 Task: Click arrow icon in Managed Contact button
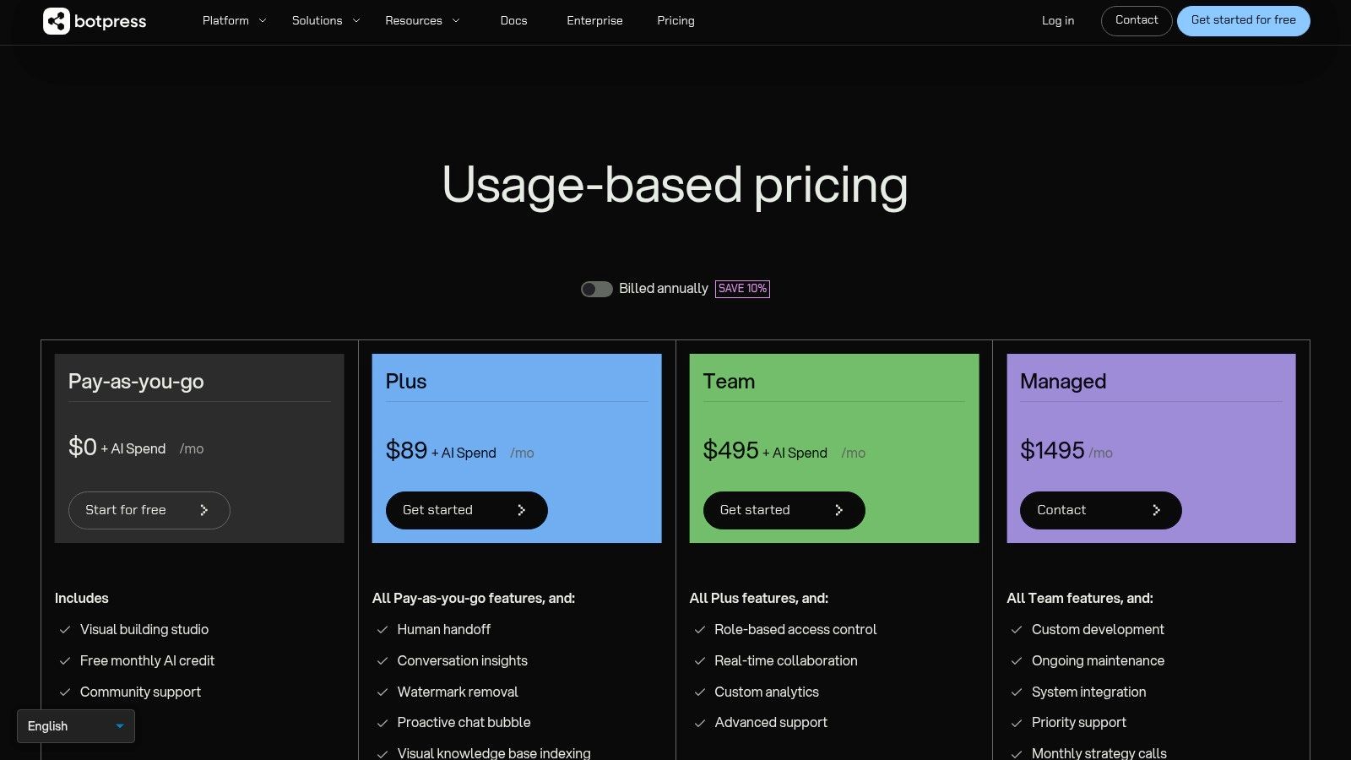point(1156,510)
